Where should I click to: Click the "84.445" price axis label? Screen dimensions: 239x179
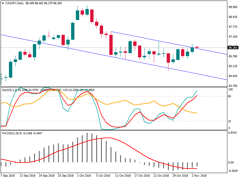(x=233, y=76)
